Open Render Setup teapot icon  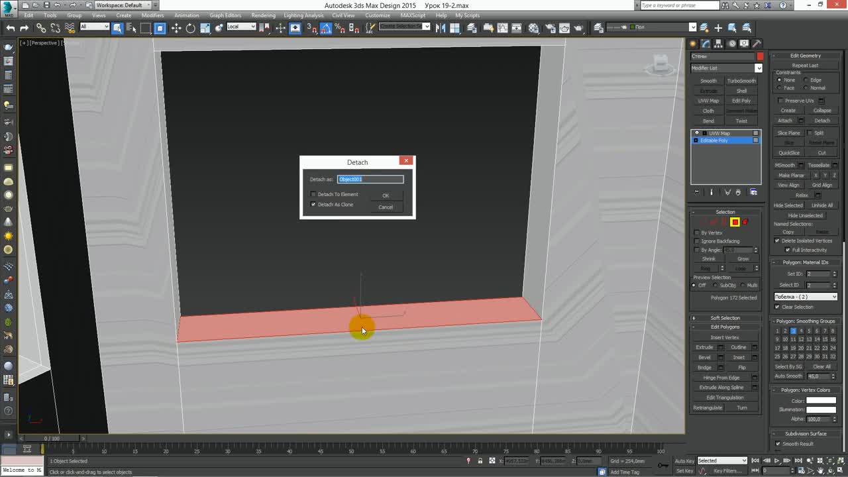point(551,28)
